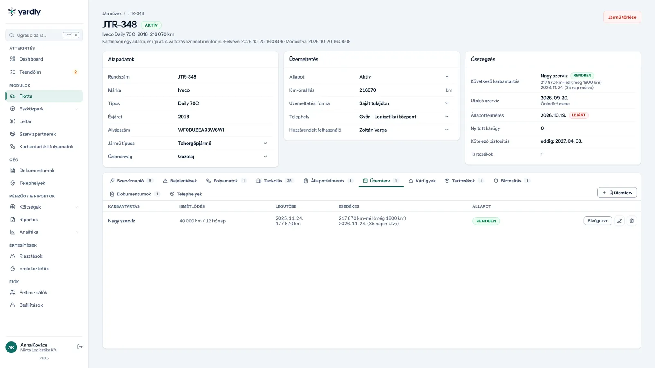Go to Leltár inventory module
Screen dimensions: 655x368
click(44, 121)
